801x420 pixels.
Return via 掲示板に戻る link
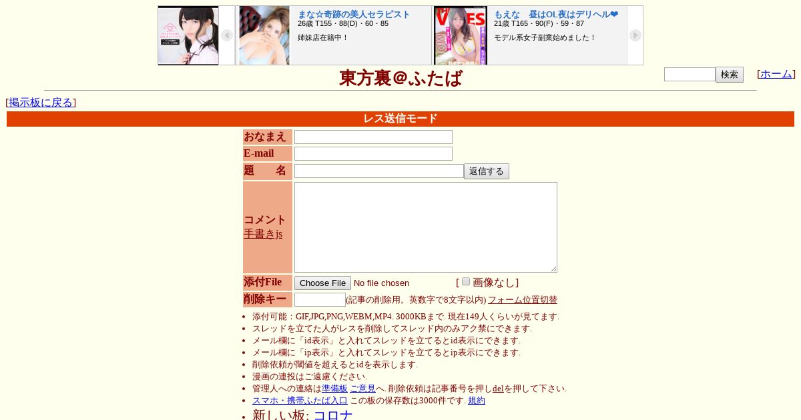[41, 102]
